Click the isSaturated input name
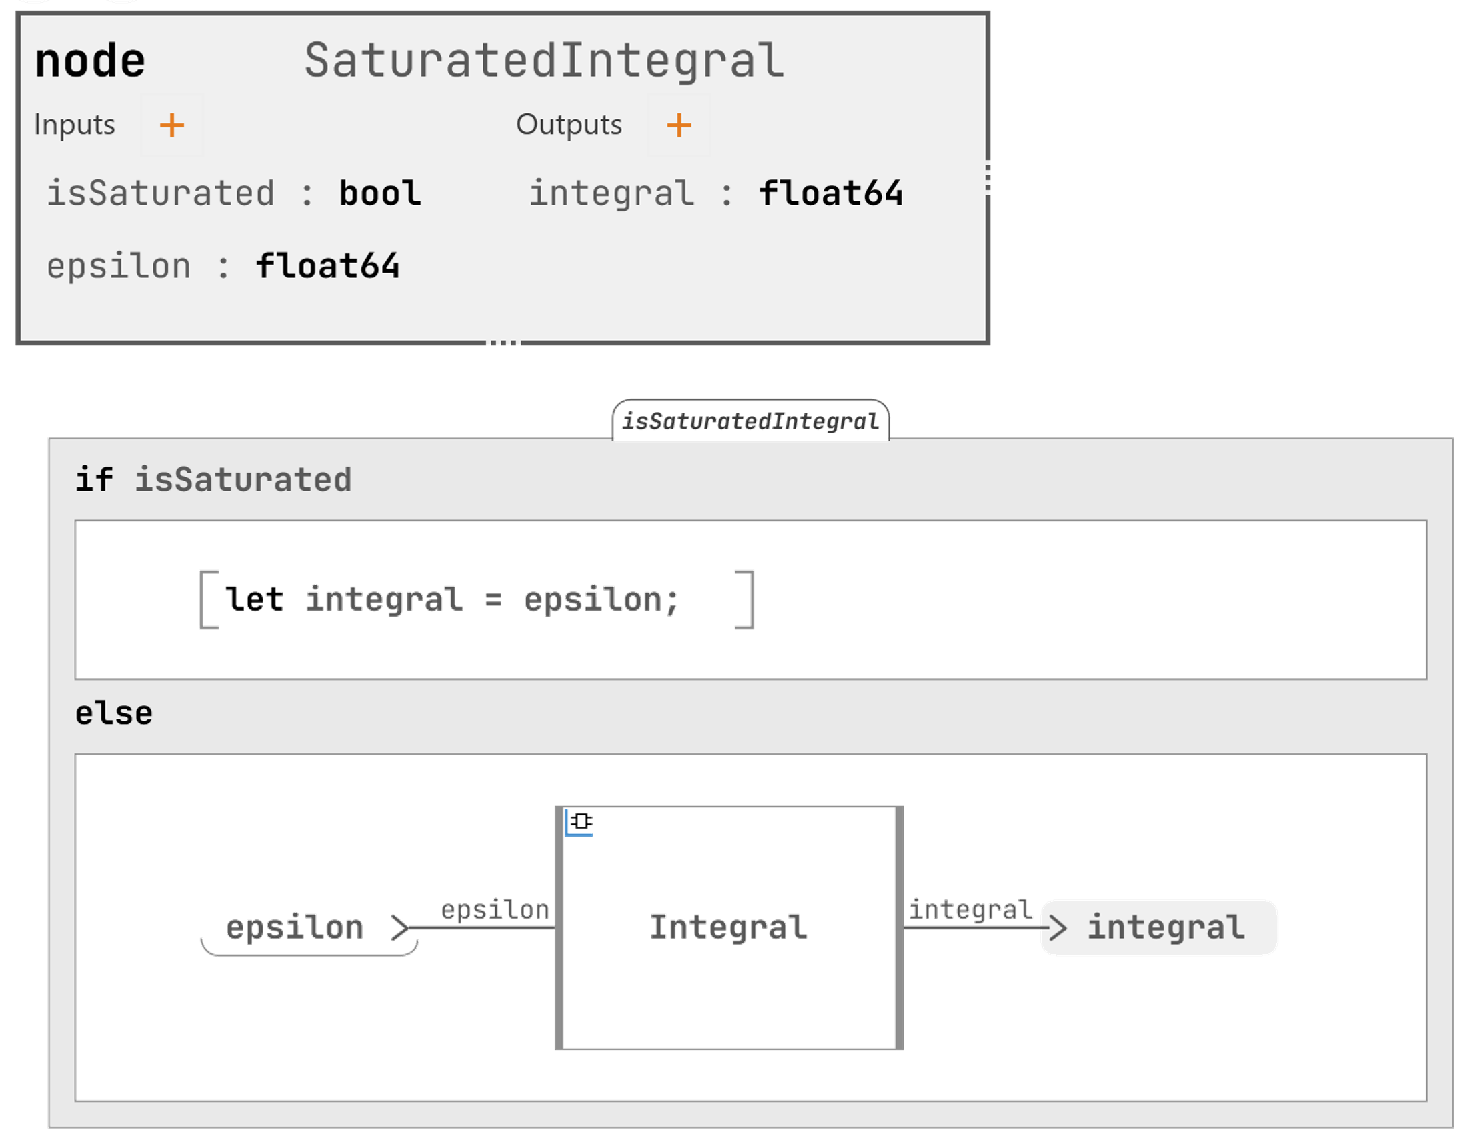The height and width of the screenshot is (1144, 1471). pos(160,194)
